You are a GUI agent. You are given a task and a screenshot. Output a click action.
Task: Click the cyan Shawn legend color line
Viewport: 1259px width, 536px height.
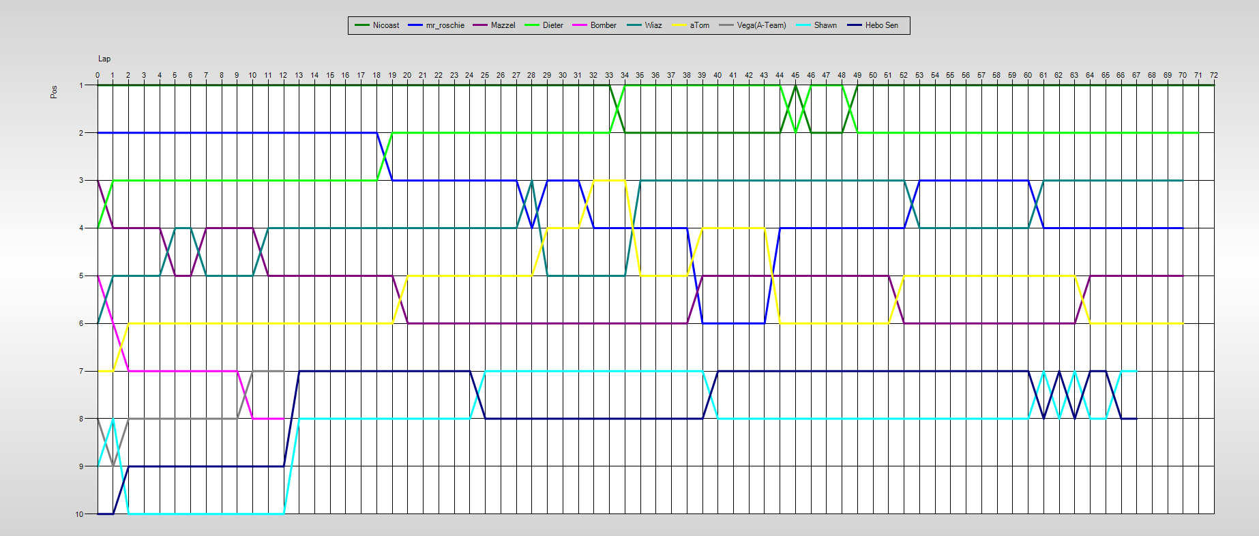click(804, 25)
